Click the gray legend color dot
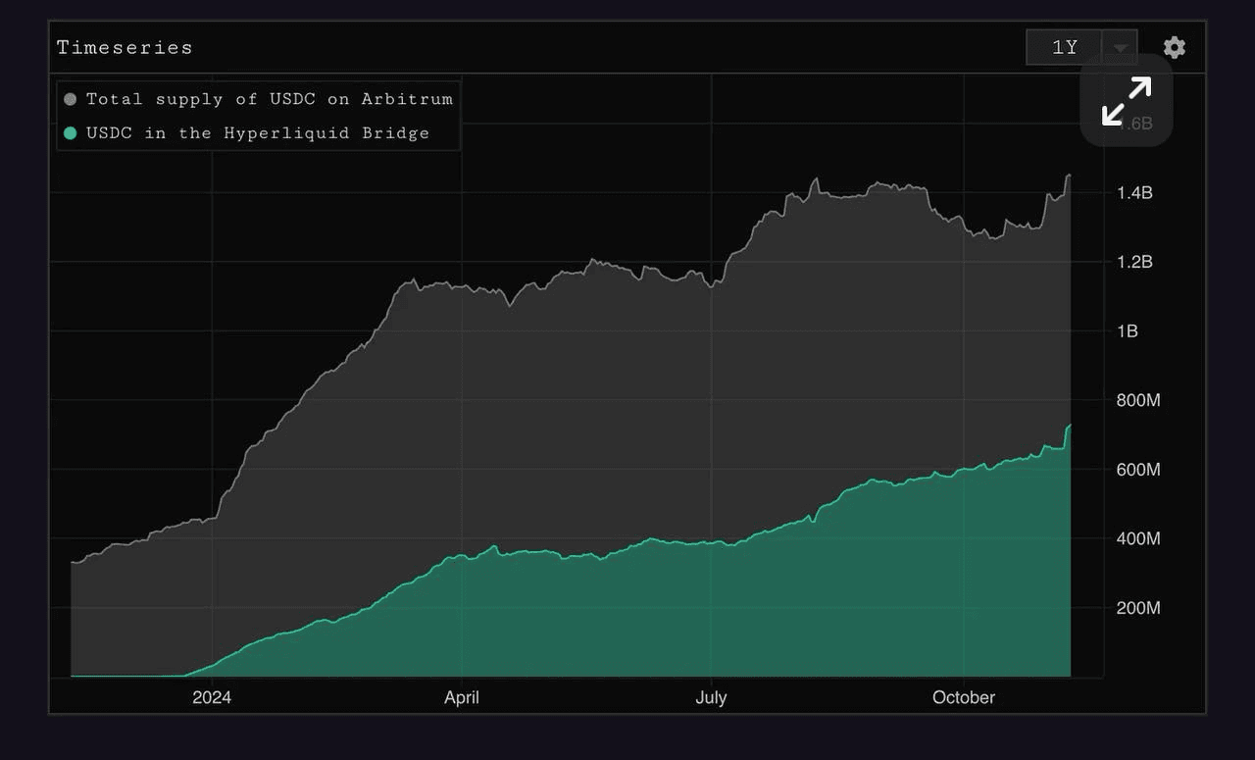 pyautogui.click(x=70, y=99)
